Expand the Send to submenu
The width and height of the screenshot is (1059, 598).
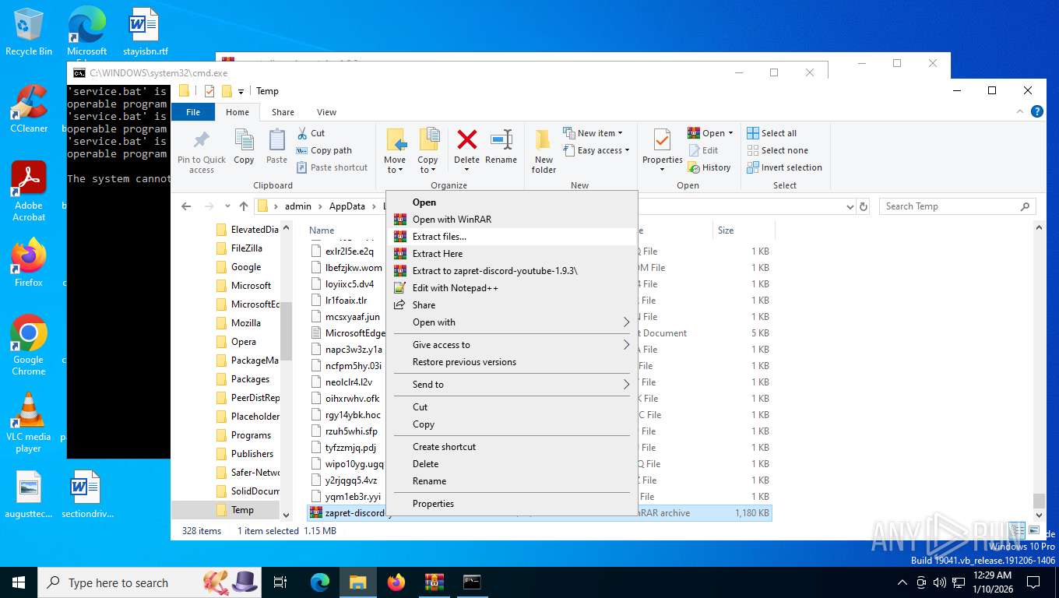[x=512, y=384]
